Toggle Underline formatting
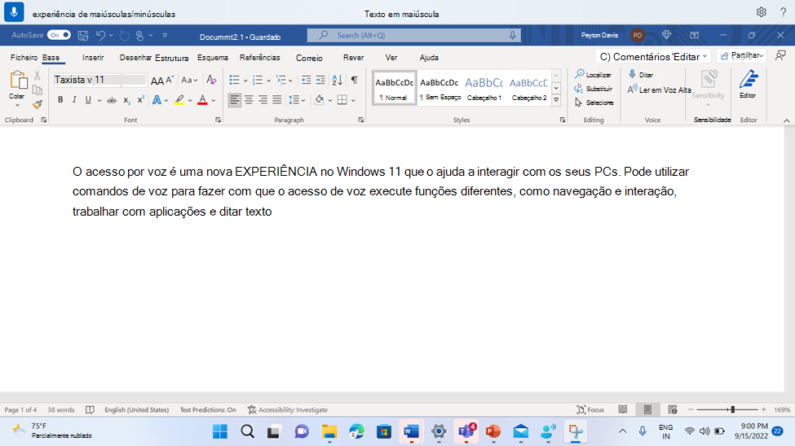The image size is (795, 446). pos(88,100)
